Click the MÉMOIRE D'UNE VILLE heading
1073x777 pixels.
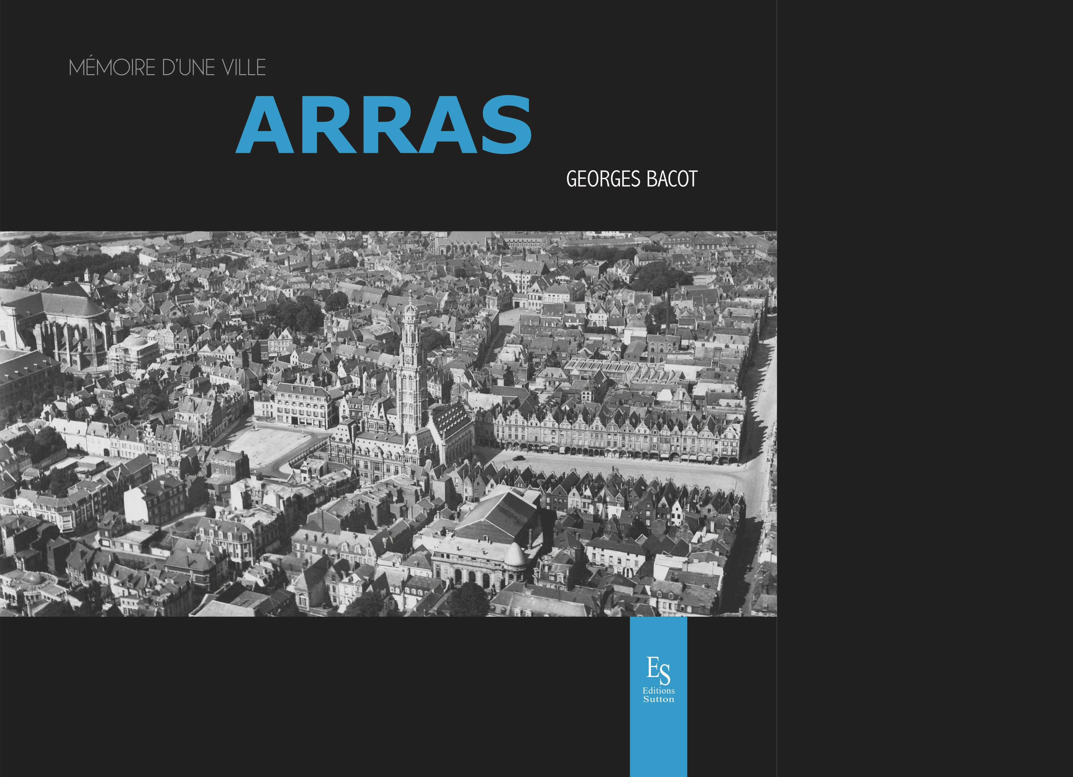(x=167, y=68)
